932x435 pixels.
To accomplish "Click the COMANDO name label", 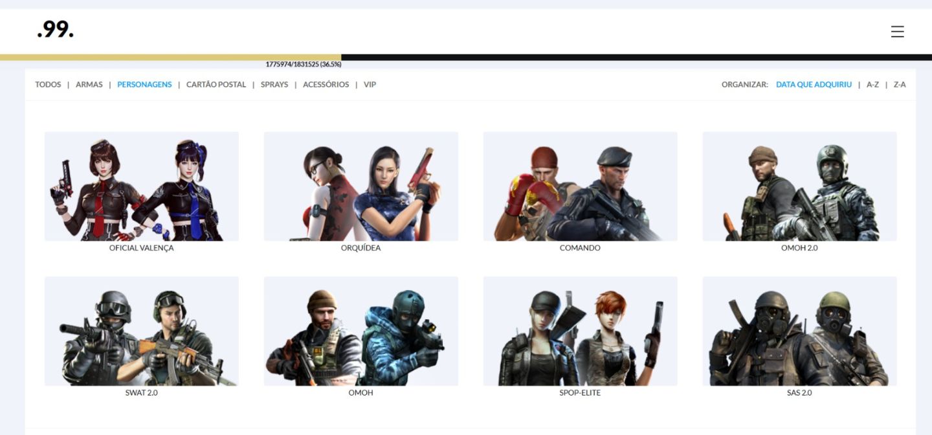I will pyautogui.click(x=581, y=248).
